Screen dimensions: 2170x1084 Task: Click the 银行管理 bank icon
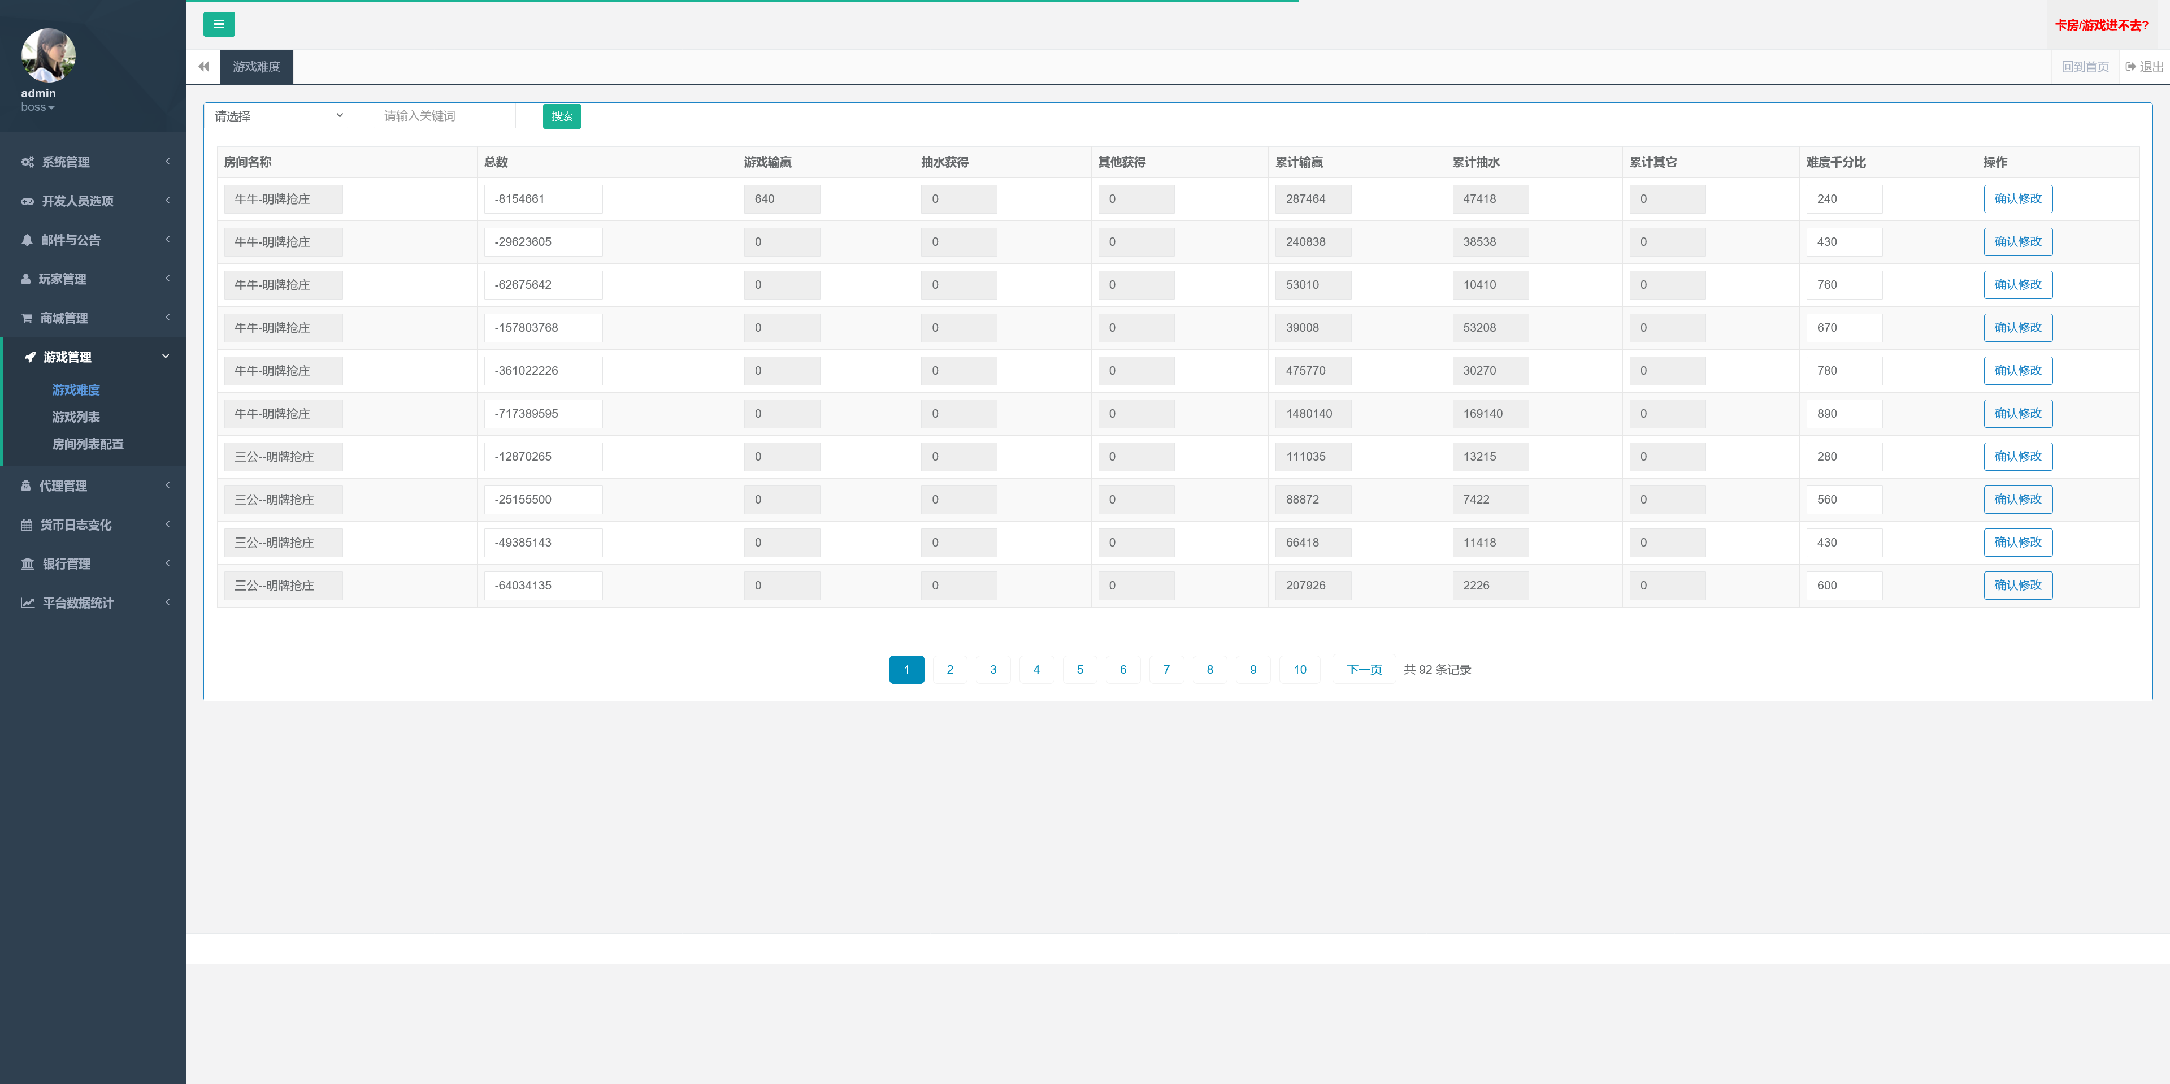27,564
